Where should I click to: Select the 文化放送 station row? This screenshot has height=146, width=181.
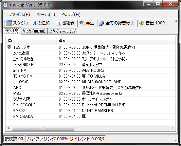[x=90, y=53]
